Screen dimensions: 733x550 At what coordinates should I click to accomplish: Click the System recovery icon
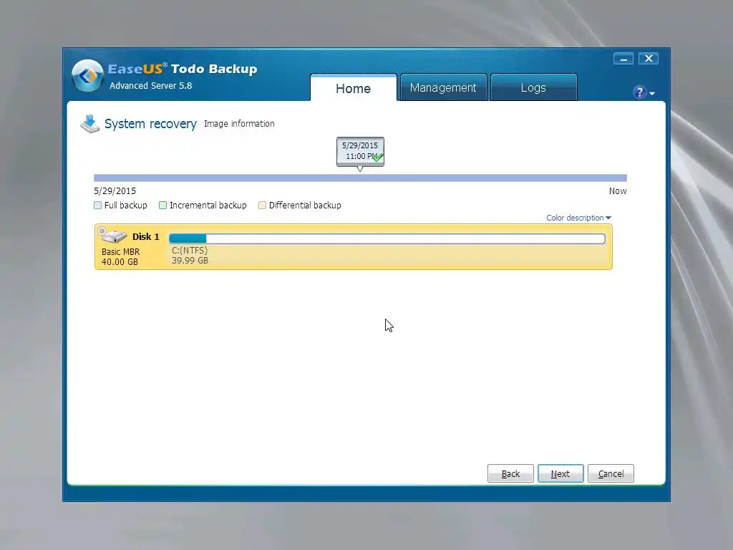[89, 124]
